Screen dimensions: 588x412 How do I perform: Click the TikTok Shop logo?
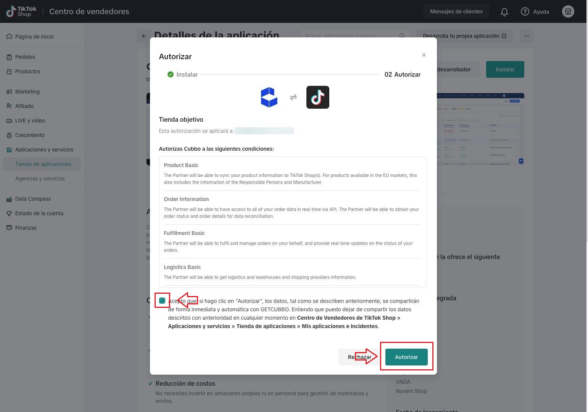click(x=21, y=11)
